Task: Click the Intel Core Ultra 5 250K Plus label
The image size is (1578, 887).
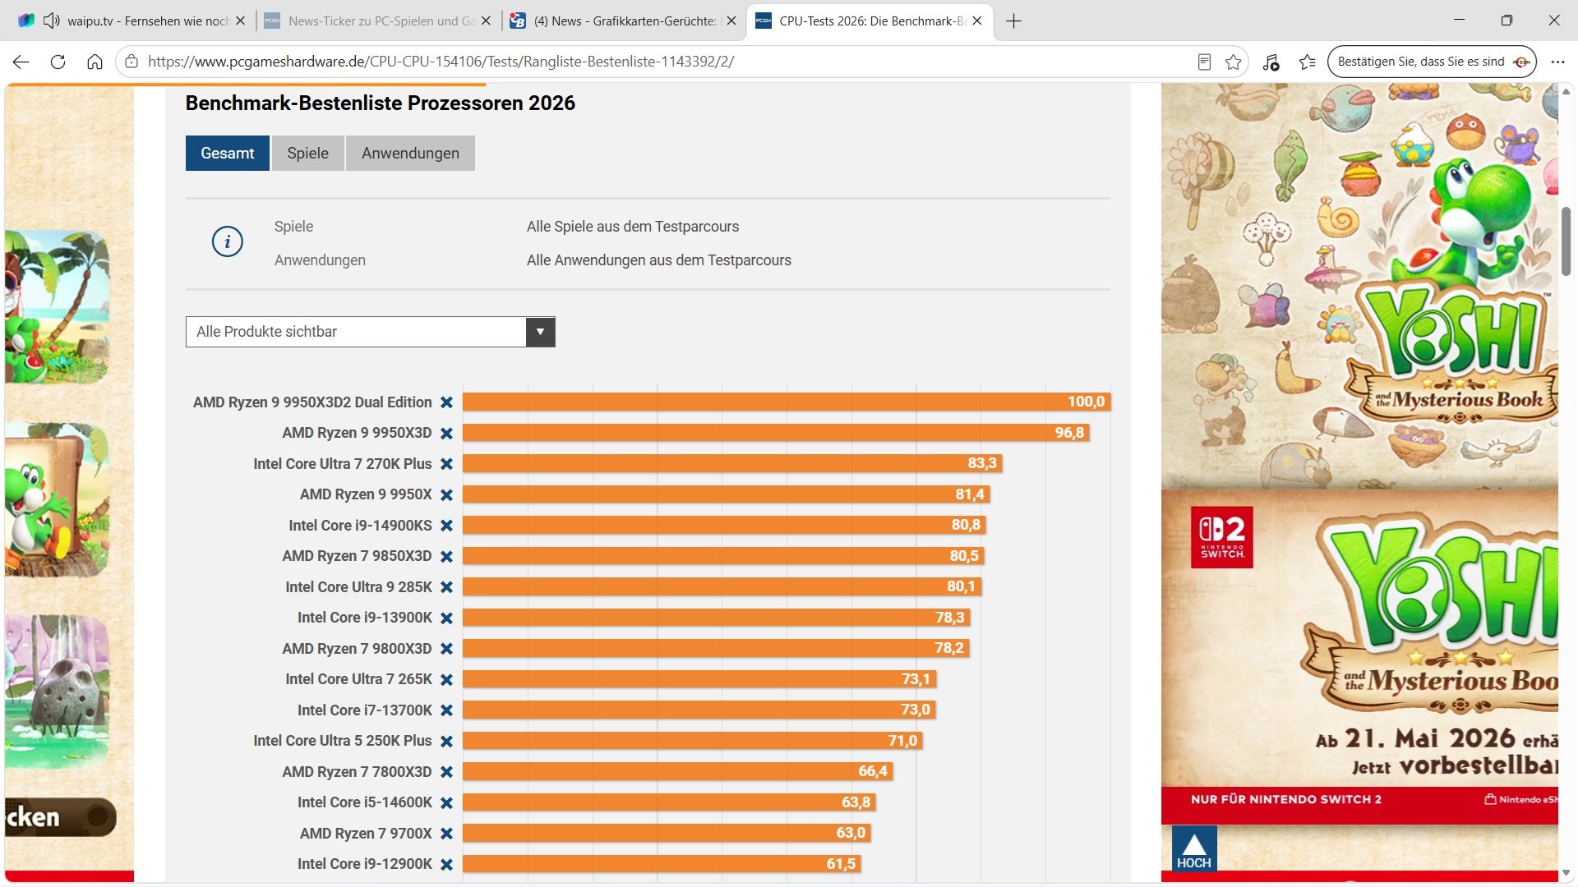Action: click(342, 741)
